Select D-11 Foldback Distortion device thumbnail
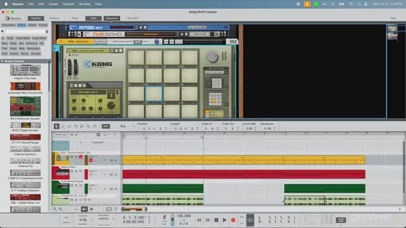Screen dimensions: 406x228 (25, 185)
